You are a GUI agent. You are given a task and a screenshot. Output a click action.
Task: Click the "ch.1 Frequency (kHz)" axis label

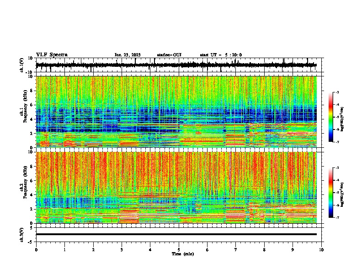[24, 106]
